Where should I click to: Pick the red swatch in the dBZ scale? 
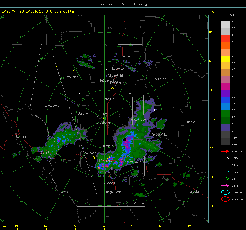(x=225, y=39)
